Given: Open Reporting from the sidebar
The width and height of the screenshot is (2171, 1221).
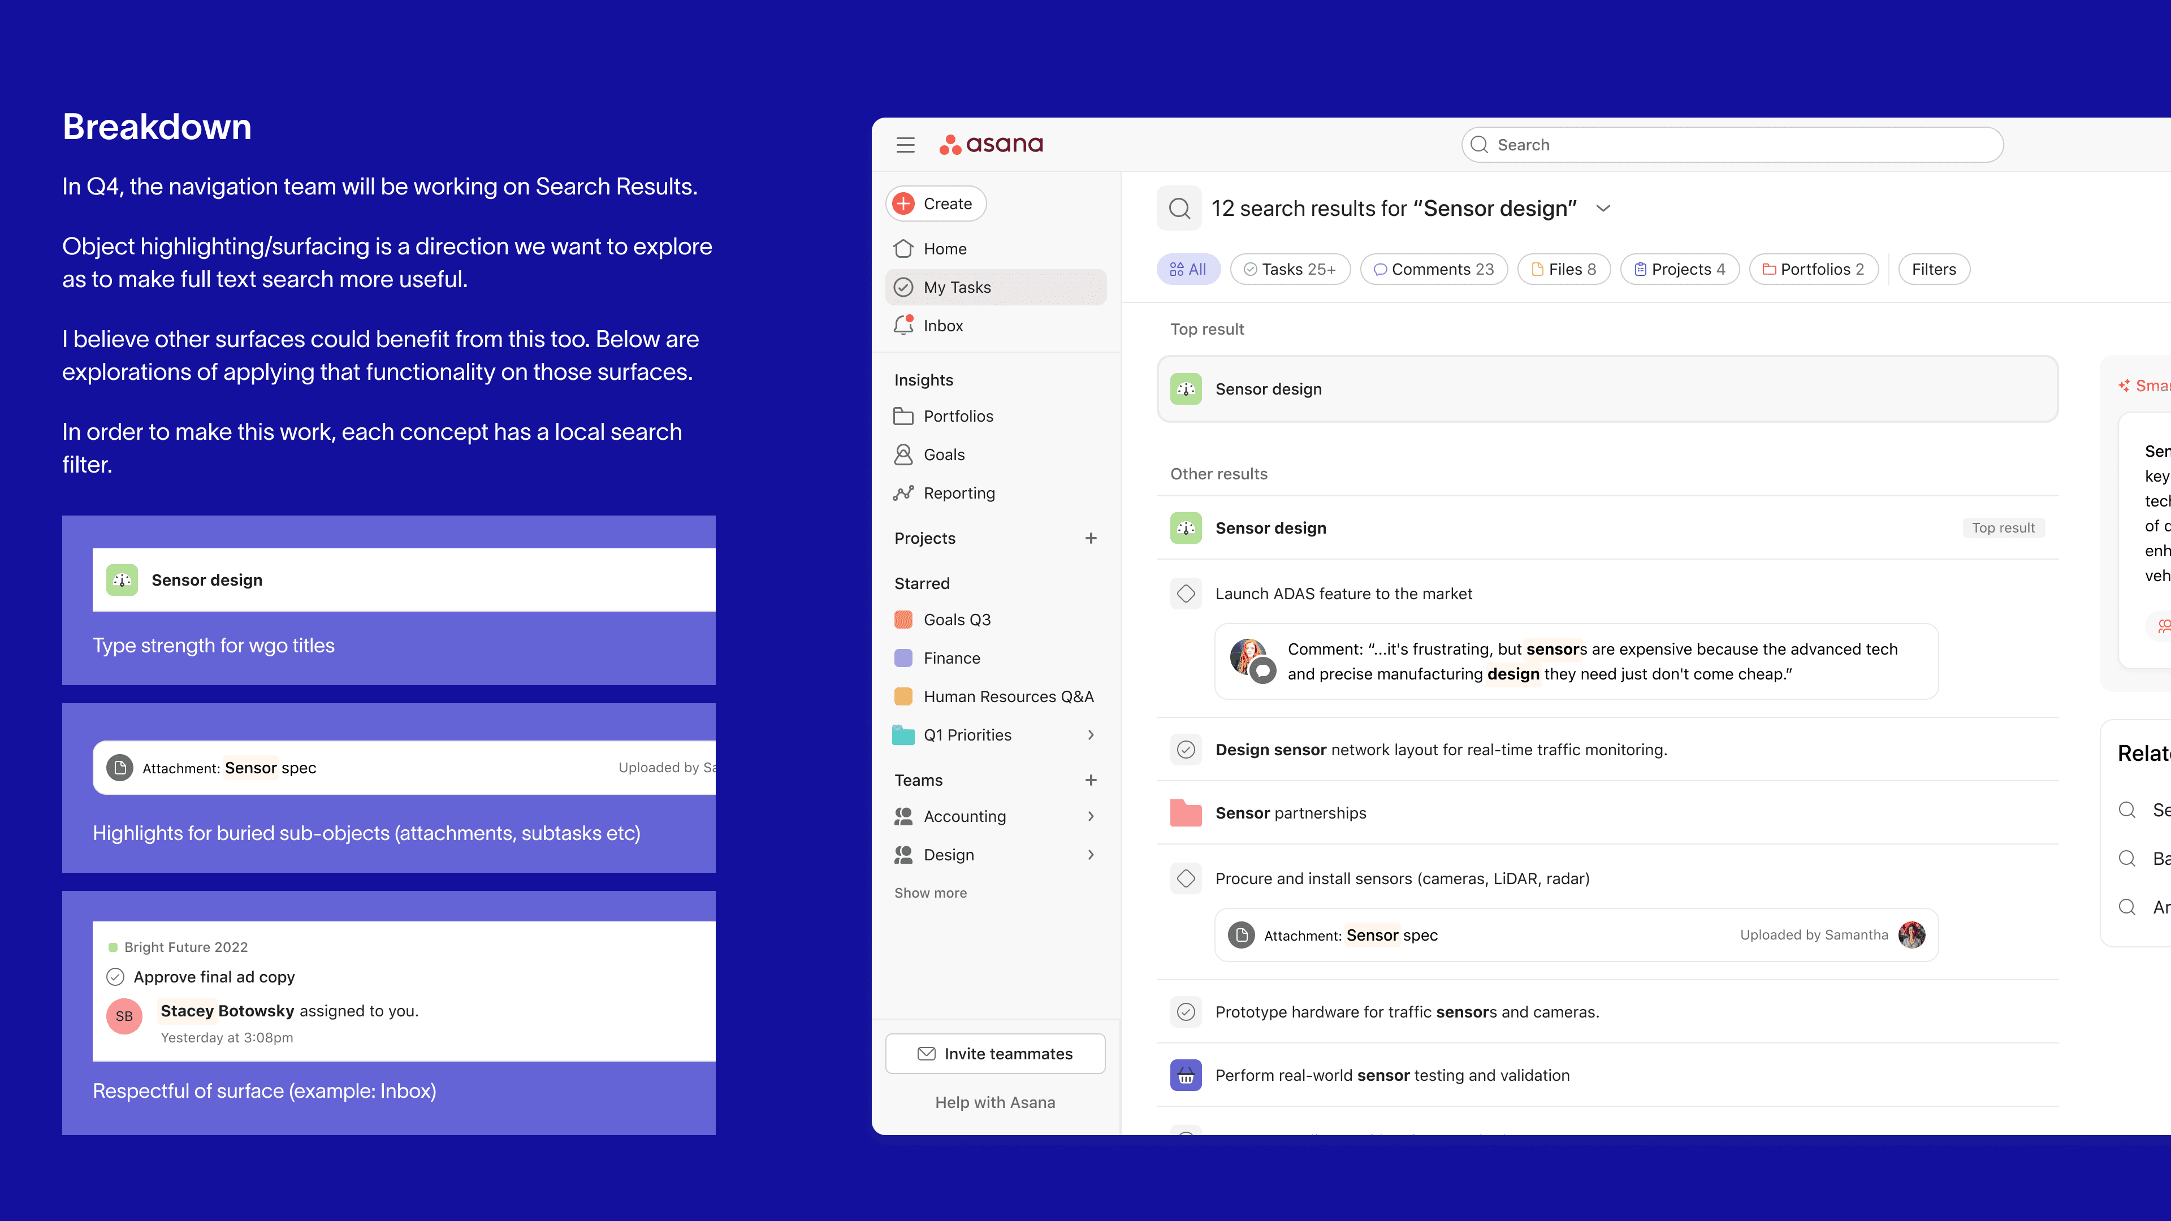Looking at the screenshot, I should 958,493.
